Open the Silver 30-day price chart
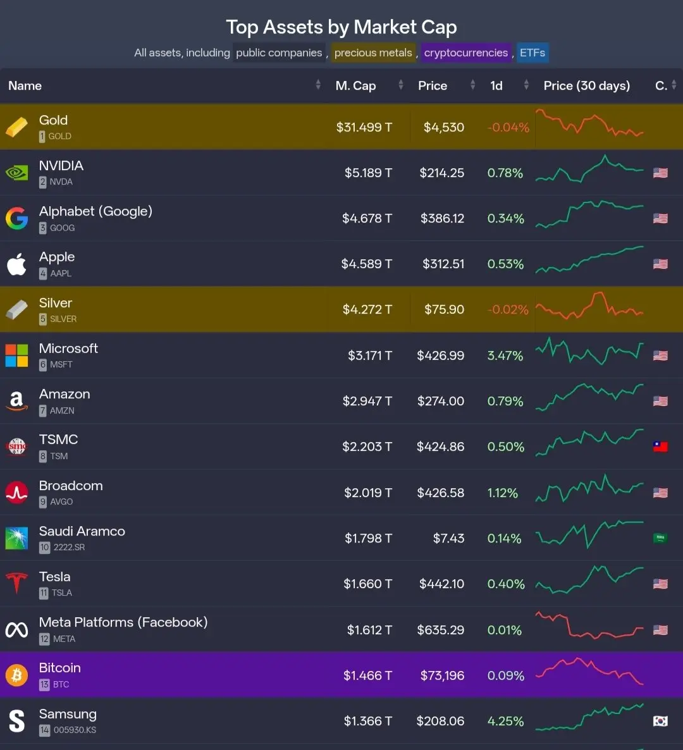Viewport: 683px width, 750px height. [589, 305]
